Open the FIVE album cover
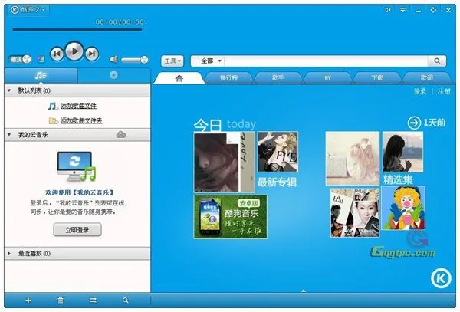Screen dimensions: 460x312 click(x=278, y=152)
